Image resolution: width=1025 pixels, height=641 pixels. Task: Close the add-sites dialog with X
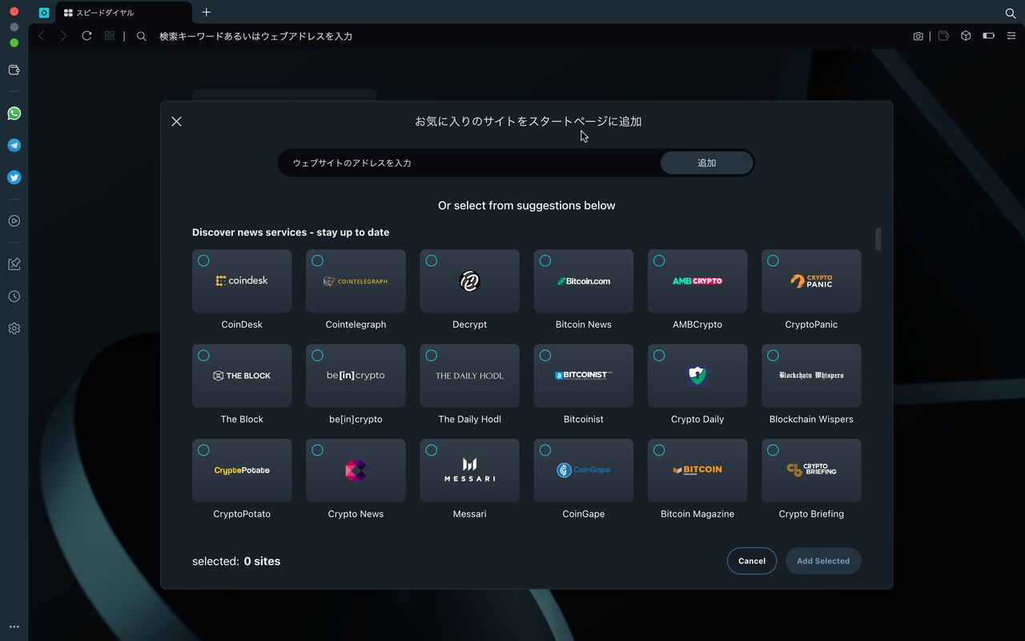(176, 122)
